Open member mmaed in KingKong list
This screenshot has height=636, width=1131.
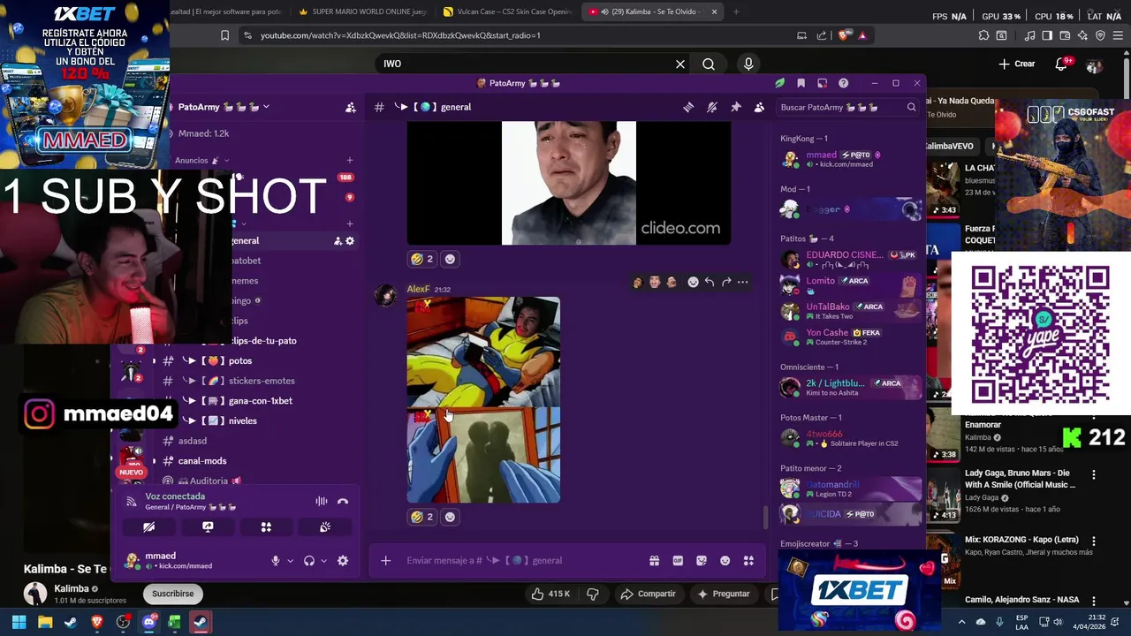(848, 159)
